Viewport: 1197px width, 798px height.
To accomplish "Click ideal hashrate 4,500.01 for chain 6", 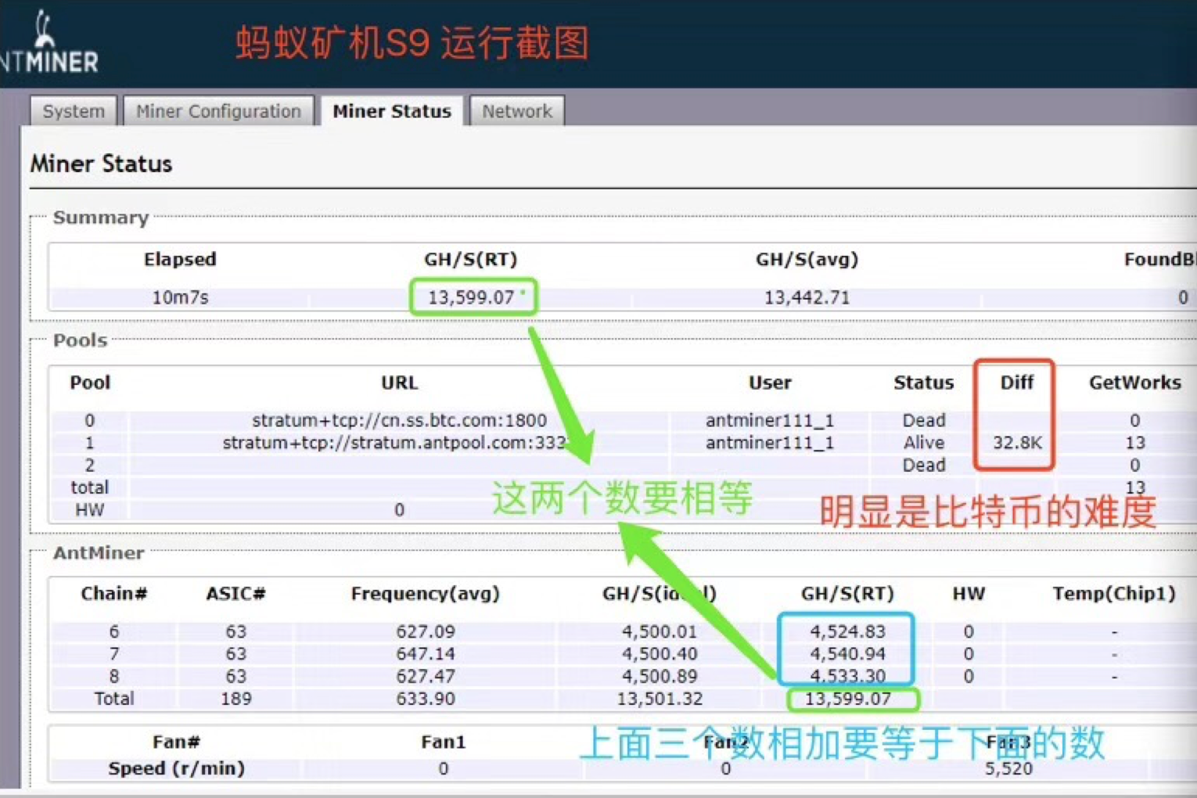I will pos(659,631).
